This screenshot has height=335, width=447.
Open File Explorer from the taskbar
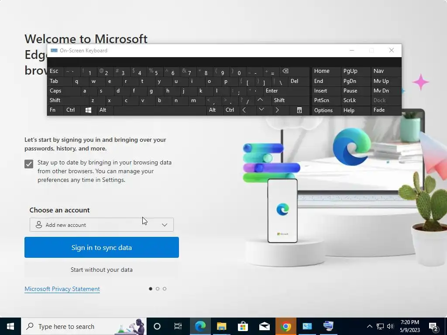click(221, 326)
